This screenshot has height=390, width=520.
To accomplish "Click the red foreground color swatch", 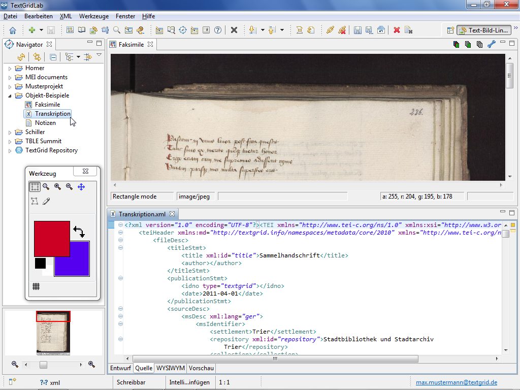I will (x=52, y=238).
